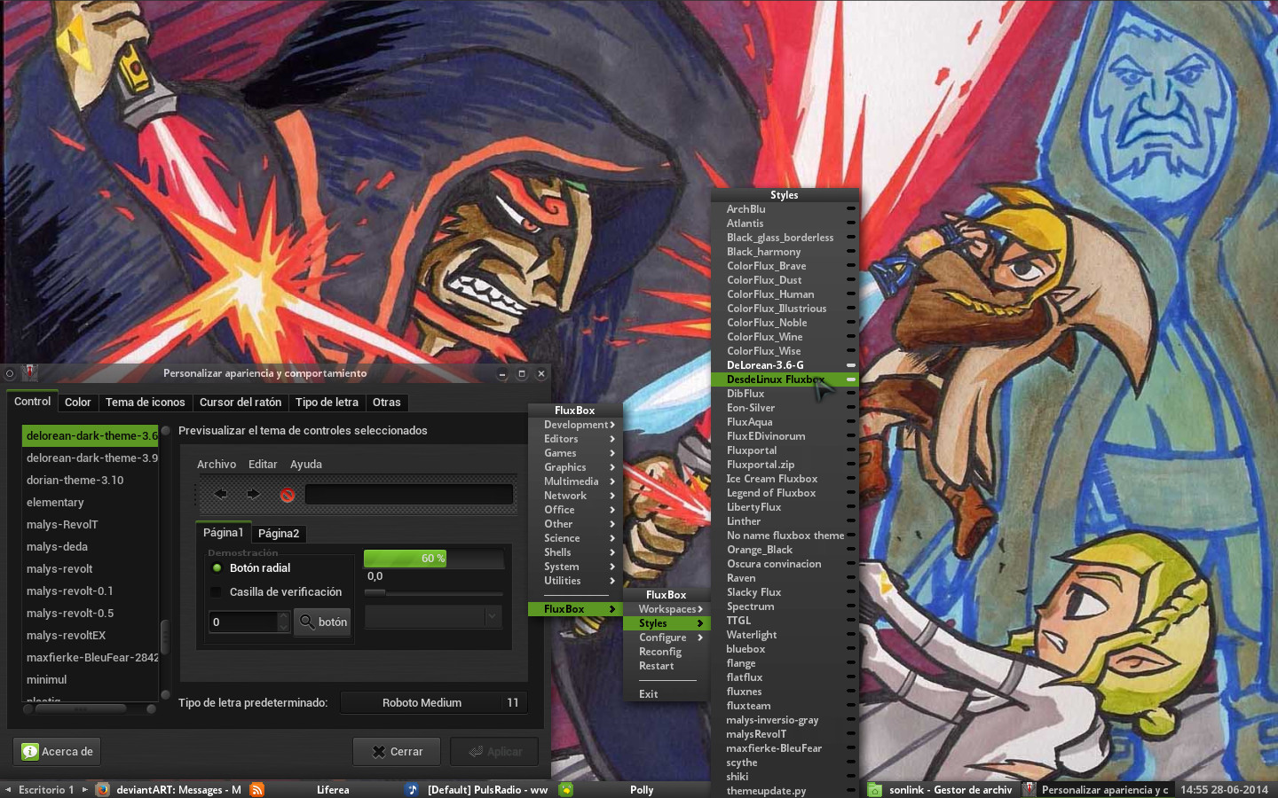Open the System submenu
Screen dimensions: 1278x798
coord(575,567)
